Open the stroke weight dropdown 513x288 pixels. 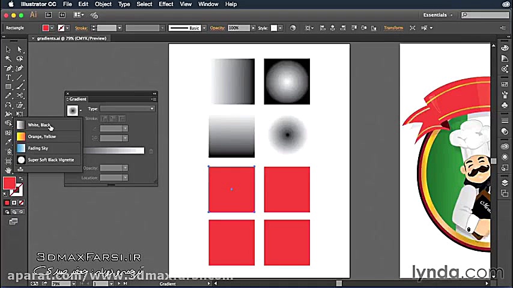coord(120,28)
